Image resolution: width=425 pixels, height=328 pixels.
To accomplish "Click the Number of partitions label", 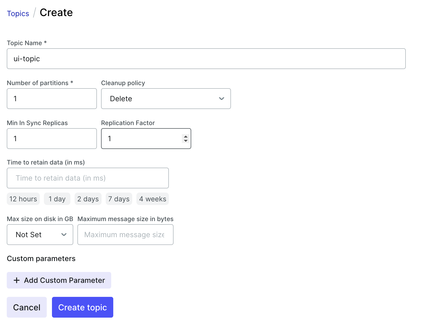I will 40,83.
